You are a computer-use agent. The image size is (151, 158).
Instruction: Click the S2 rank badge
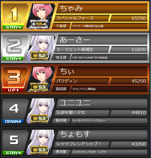pos(39,55)
